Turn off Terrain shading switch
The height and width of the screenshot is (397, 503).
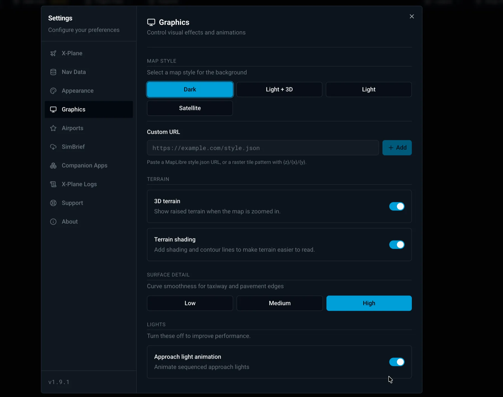tap(397, 245)
